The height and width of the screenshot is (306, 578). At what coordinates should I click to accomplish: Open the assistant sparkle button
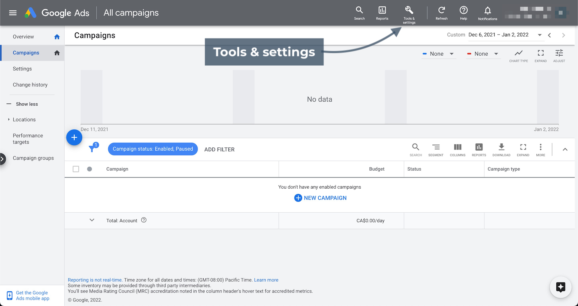561,287
